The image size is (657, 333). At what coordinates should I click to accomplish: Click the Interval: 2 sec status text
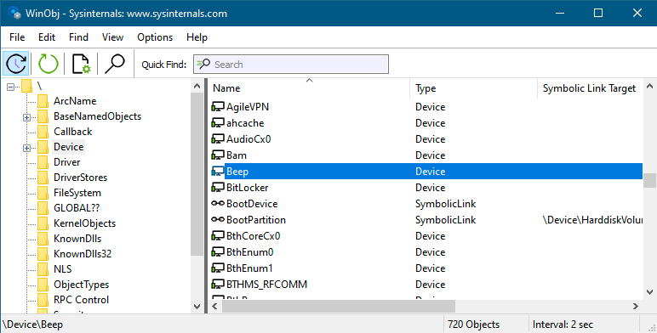[563, 325]
